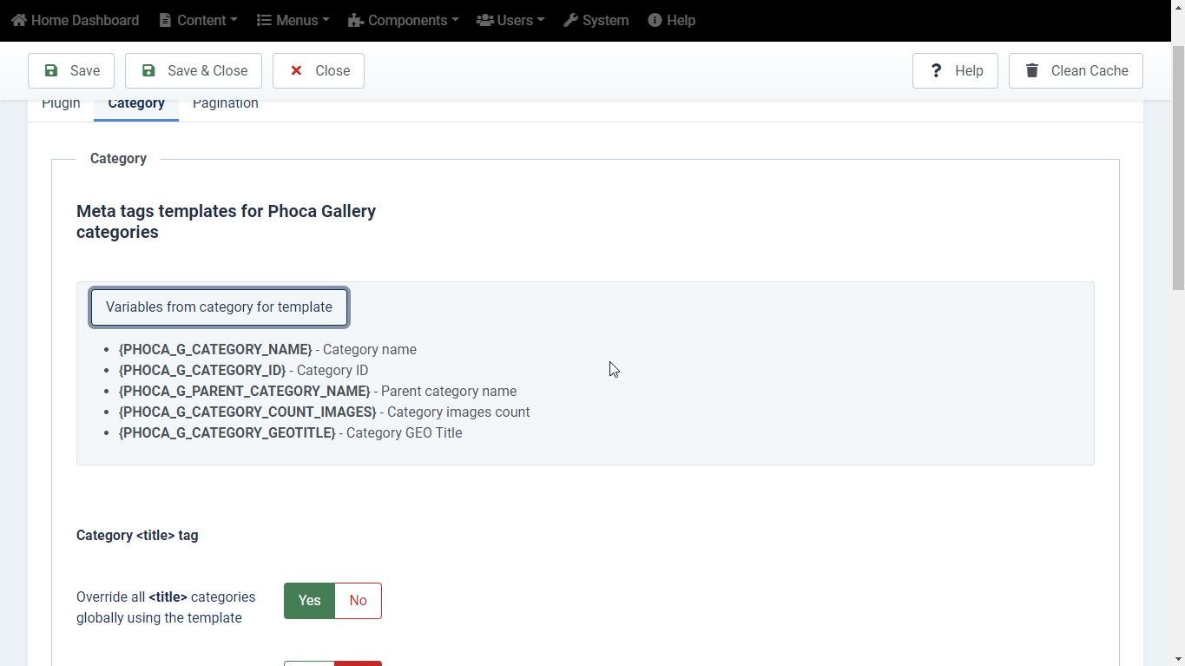
Task: Open the Content dropdown menu
Action: 199,20
